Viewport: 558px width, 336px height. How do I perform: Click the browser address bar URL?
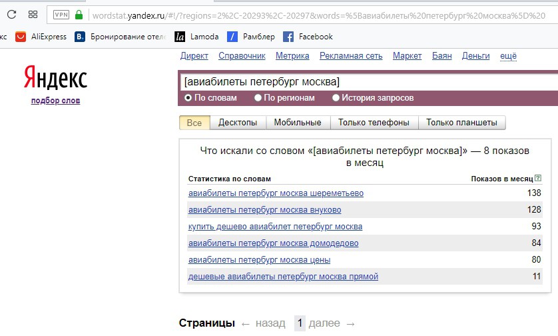[318, 15]
